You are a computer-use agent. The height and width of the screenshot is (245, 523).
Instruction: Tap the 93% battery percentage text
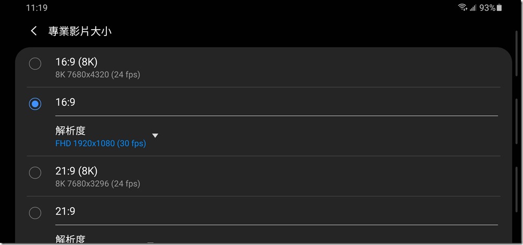click(487, 8)
